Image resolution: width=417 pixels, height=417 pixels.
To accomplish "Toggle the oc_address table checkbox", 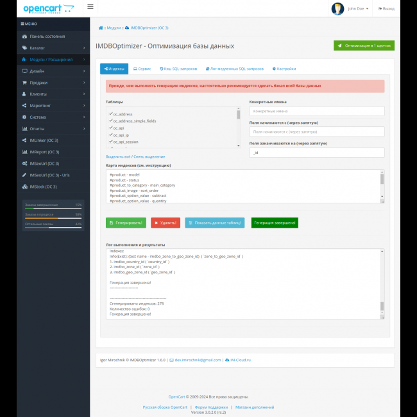I will tap(111, 114).
